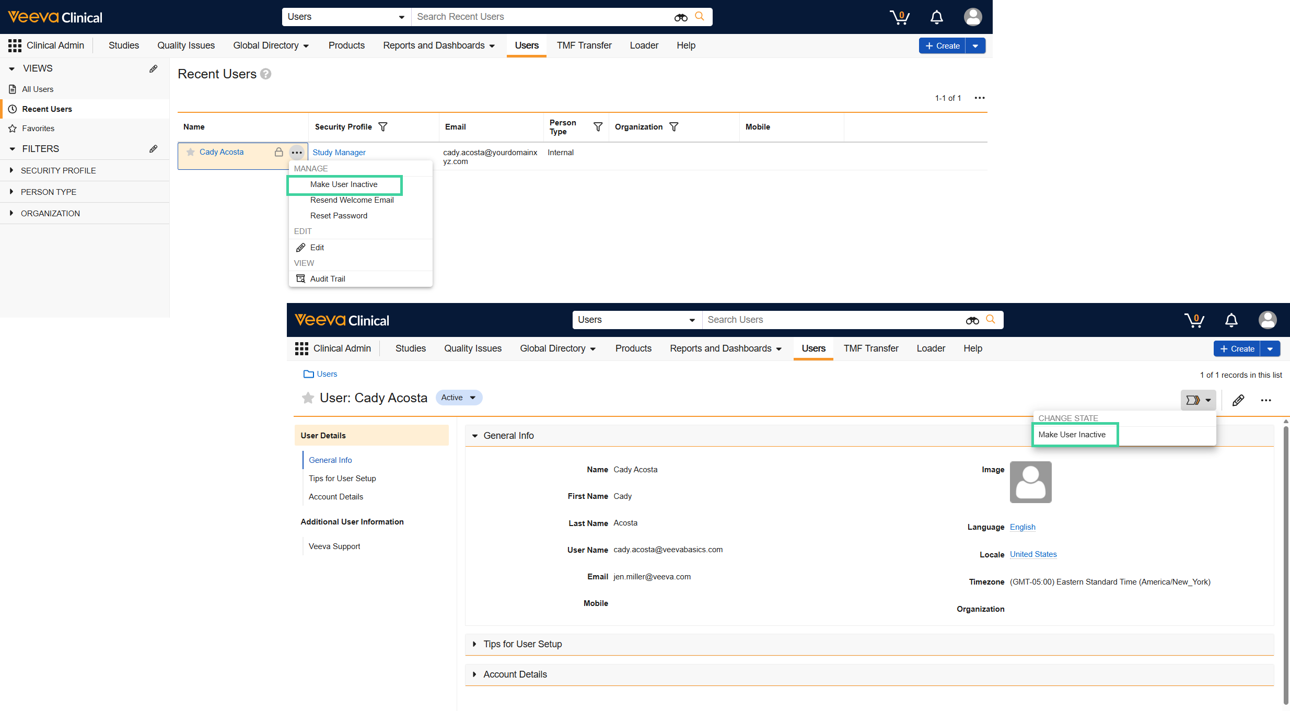Select Make User Inactive under Change State
1290x711 pixels.
click(1072, 435)
